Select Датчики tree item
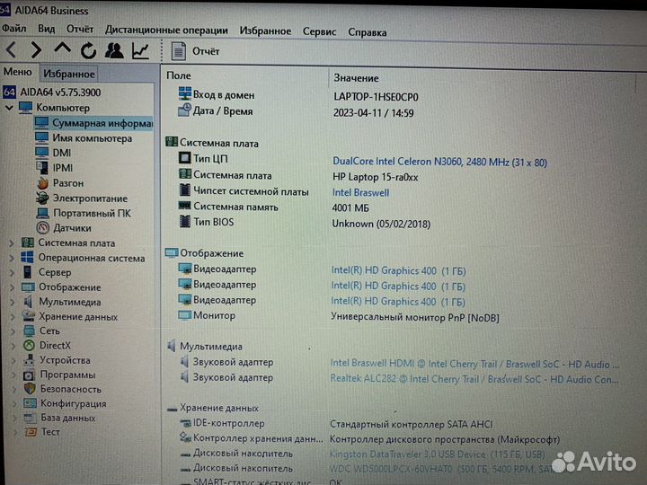The image size is (647, 485). click(72, 227)
